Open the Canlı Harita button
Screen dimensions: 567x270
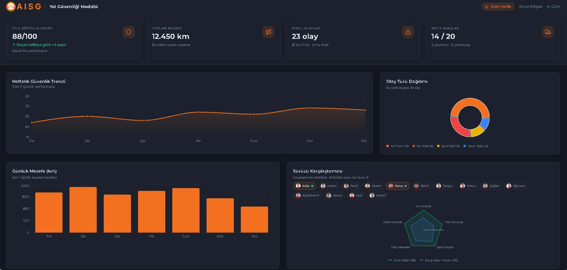click(x=497, y=7)
